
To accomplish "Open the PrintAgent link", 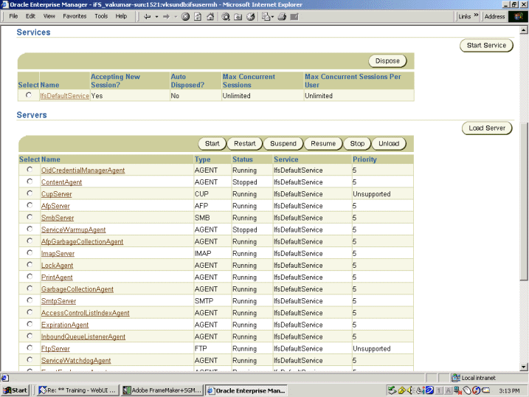I will click(x=57, y=277).
